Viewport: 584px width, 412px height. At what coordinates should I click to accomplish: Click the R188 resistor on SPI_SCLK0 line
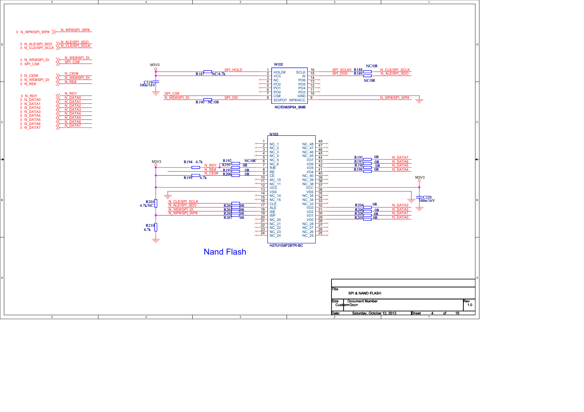click(367, 72)
